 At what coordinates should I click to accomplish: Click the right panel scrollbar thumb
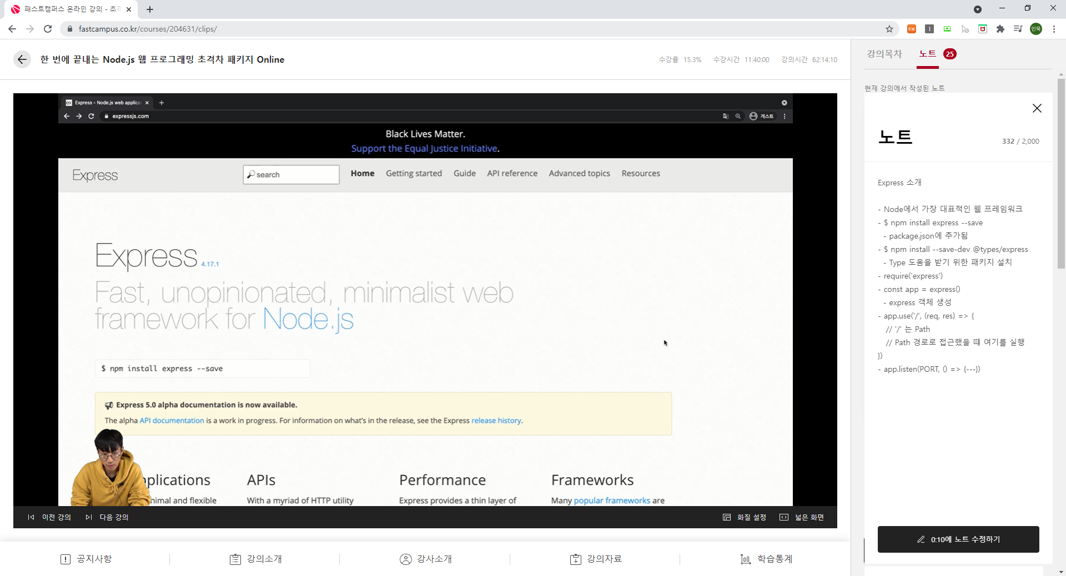[1061, 173]
